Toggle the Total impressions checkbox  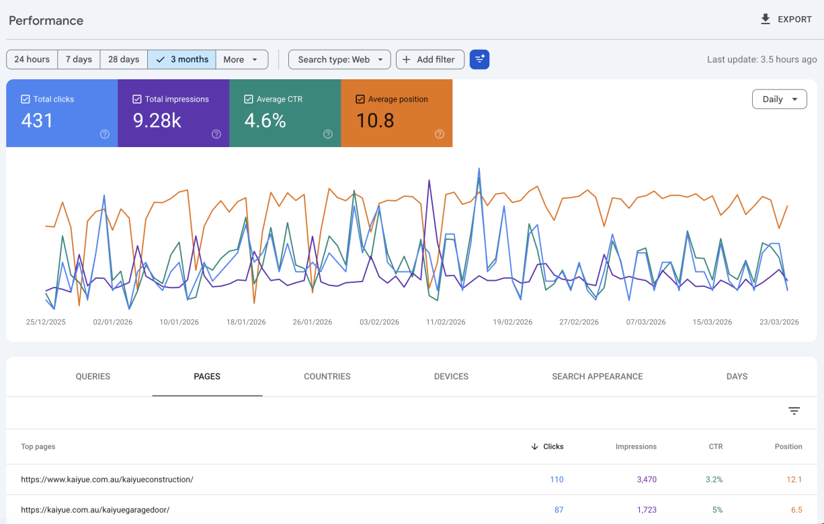coord(137,99)
